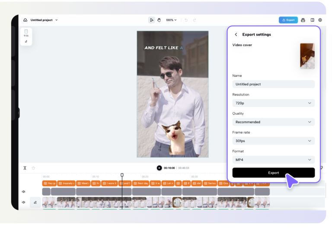Click the Video cover thumbnail
Screen dimensions: 332x228
point(307,56)
